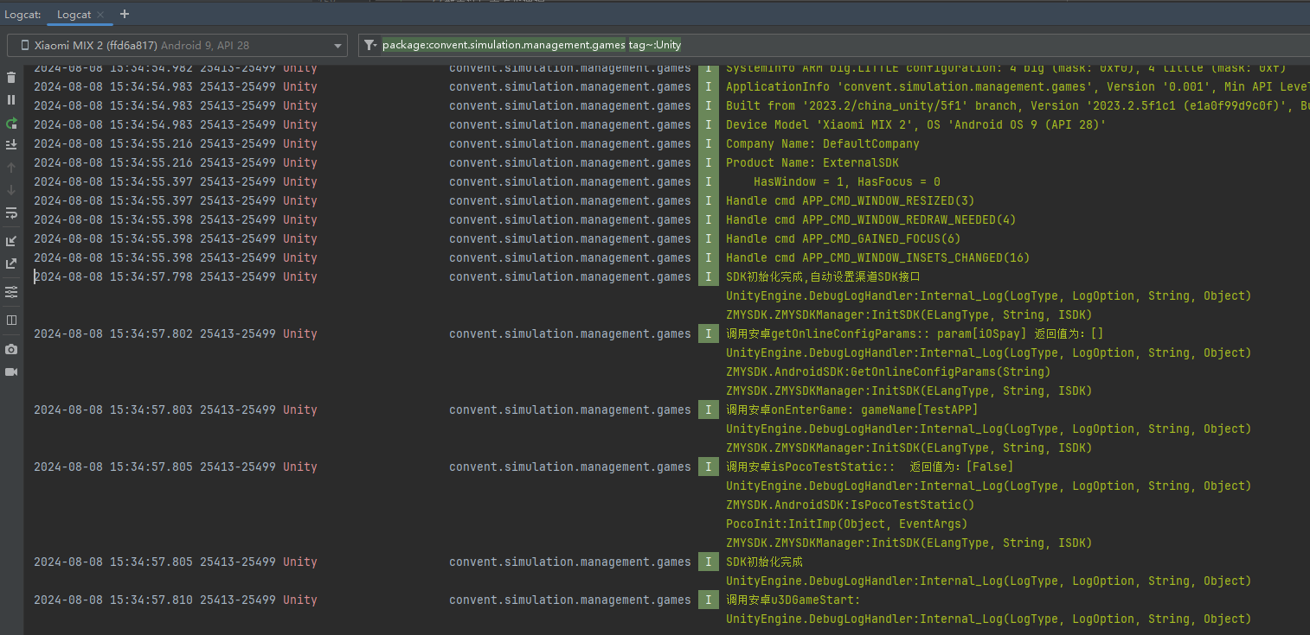Take a screenshot with the camera icon

point(11,349)
